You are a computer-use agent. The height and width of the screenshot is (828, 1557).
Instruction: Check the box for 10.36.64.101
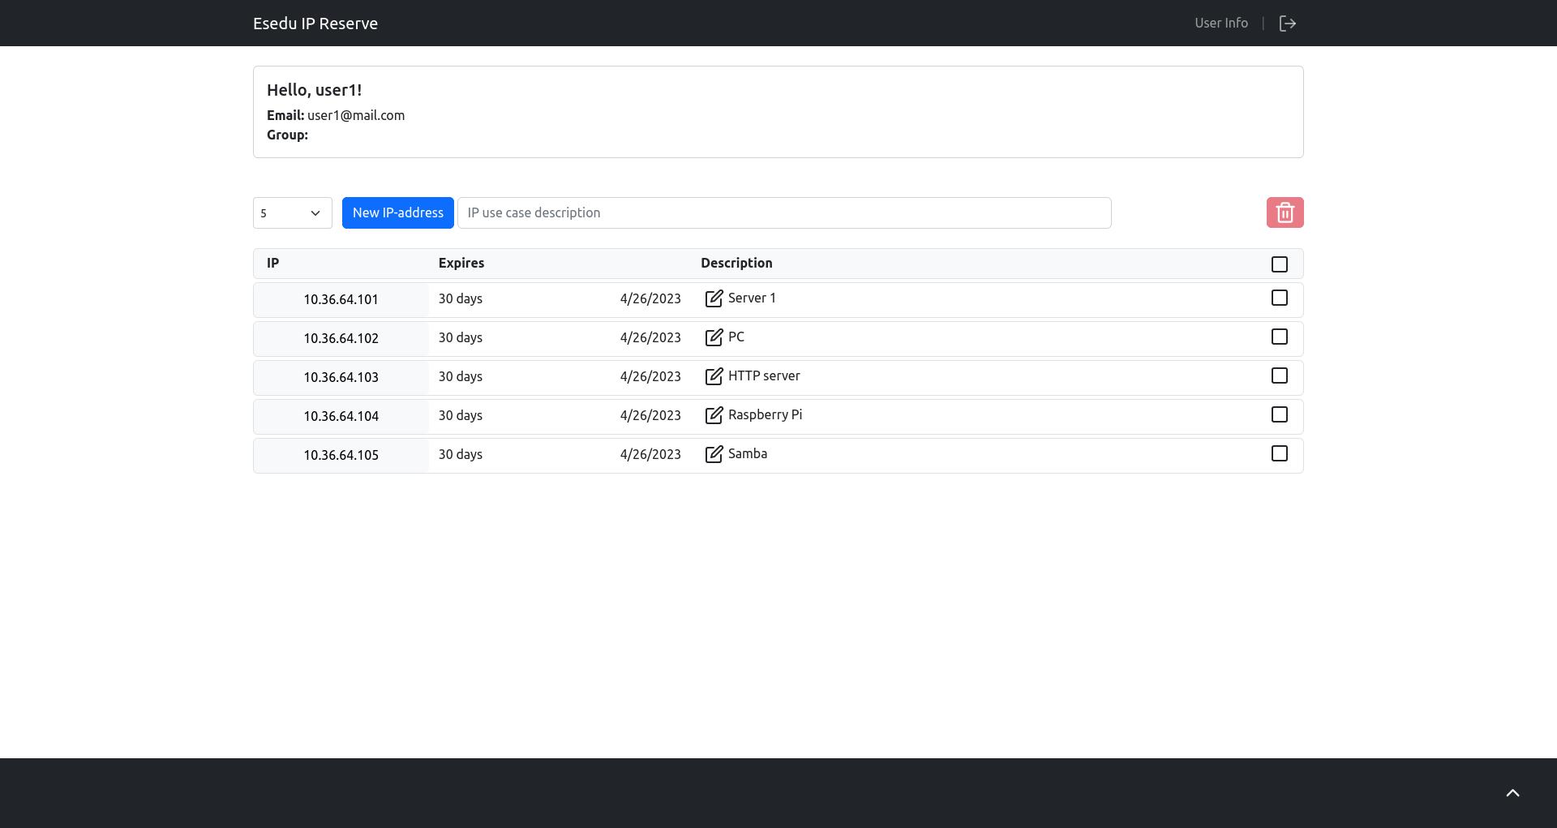(x=1279, y=298)
